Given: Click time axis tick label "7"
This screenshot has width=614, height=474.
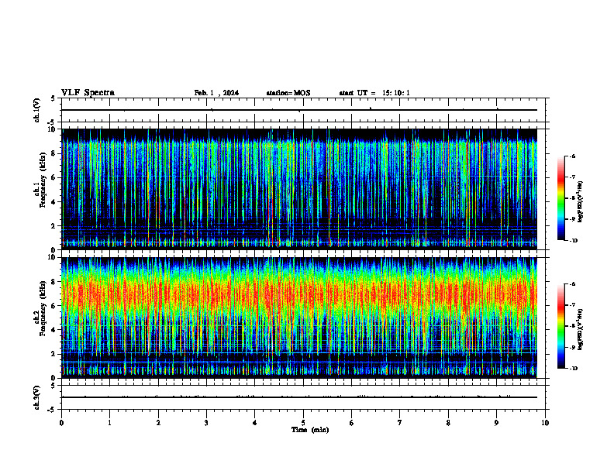Looking at the screenshot, I should [400, 423].
